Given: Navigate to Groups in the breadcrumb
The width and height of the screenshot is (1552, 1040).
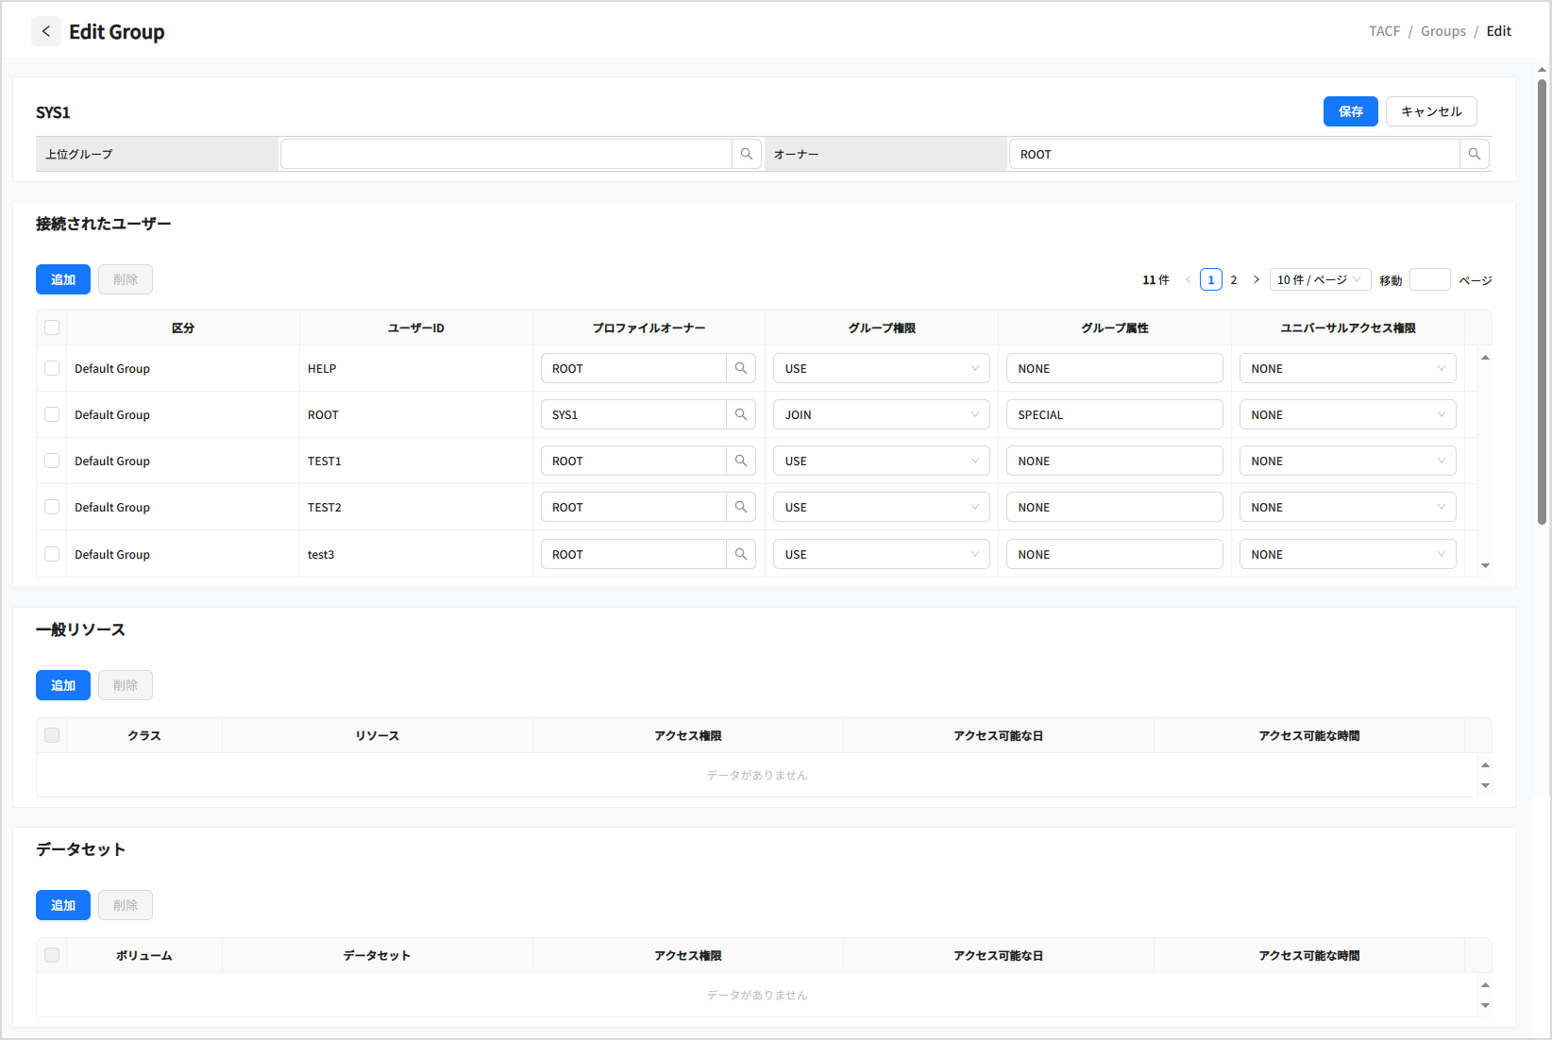Looking at the screenshot, I should pyautogui.click(x=1442, y=31).
